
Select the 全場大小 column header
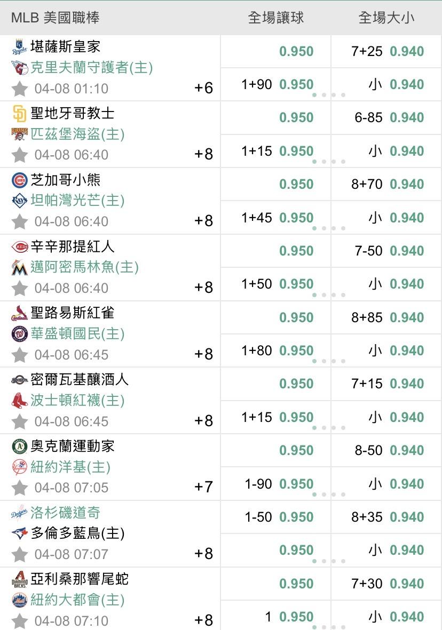click(x=386, y=18)
